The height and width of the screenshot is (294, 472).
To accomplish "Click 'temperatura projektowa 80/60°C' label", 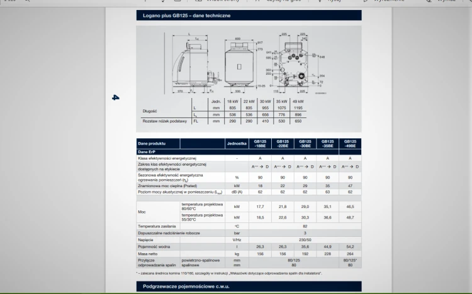I will click(x=202, y=207).
